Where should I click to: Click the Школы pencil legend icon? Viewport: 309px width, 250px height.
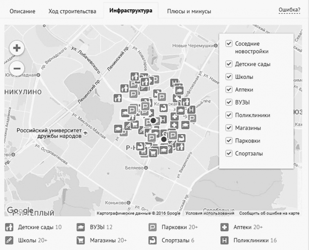coord(9,240)
